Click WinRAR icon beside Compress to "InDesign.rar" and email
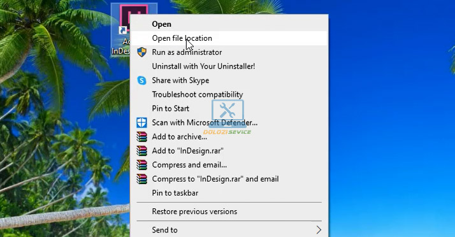The width and height of the screenshot is (455, 237). coord(141,179)
